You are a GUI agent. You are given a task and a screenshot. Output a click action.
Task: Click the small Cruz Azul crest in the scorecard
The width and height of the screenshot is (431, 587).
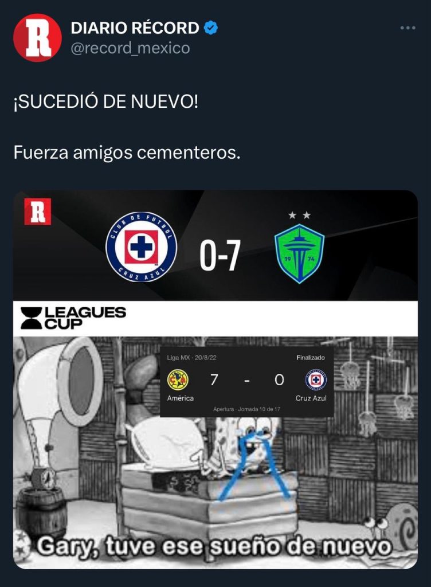(x=316, y=379)
